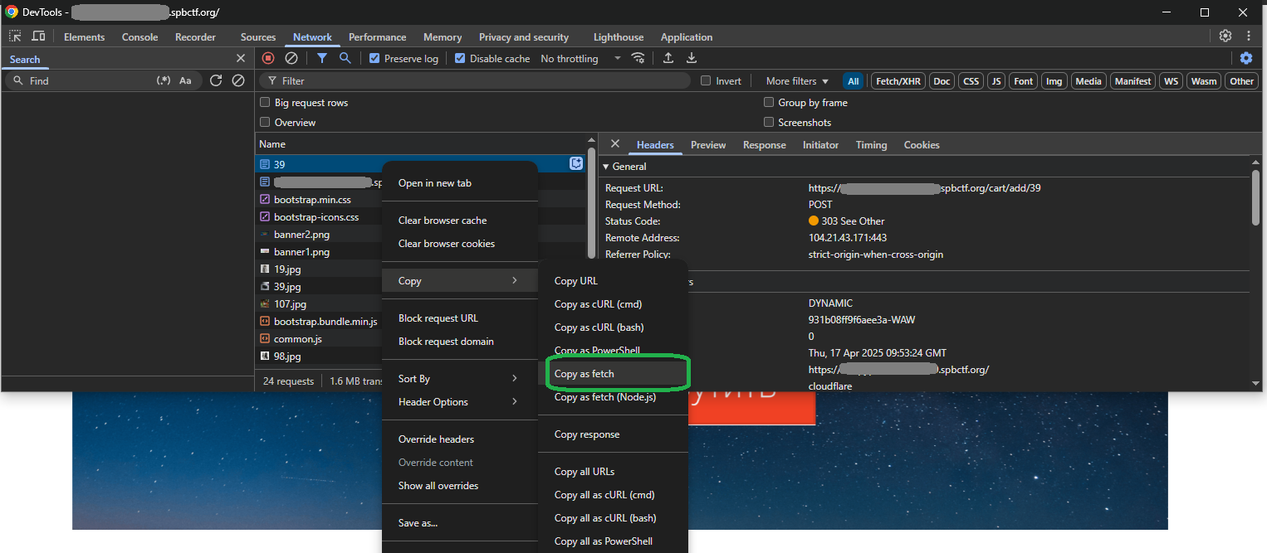Disable the Preserve log checkbox
The width and height of the screenshot is (1267, 553).
pos(374,59)
